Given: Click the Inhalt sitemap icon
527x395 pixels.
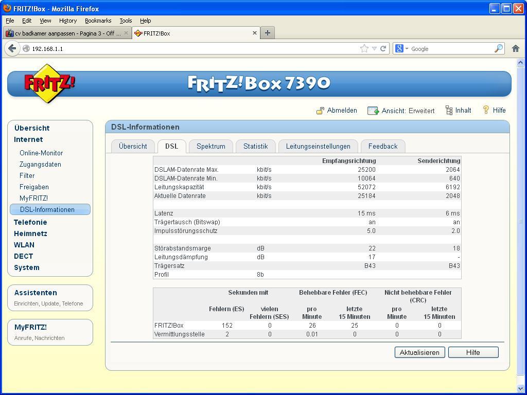Looking at the screenshot, I should (449, 111).
